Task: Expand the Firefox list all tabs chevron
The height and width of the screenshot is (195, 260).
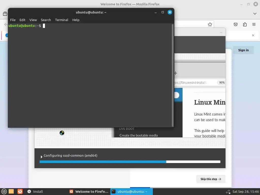Action: (x=255, y=14)
